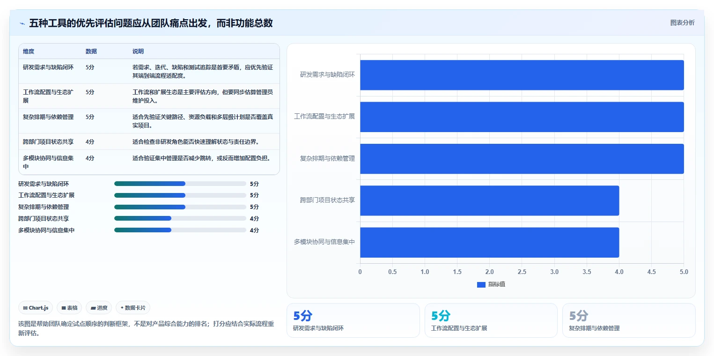This screenshot has width=714, height=356.
Task: Click the 说明 column header
Action: [x=138, y=52]
